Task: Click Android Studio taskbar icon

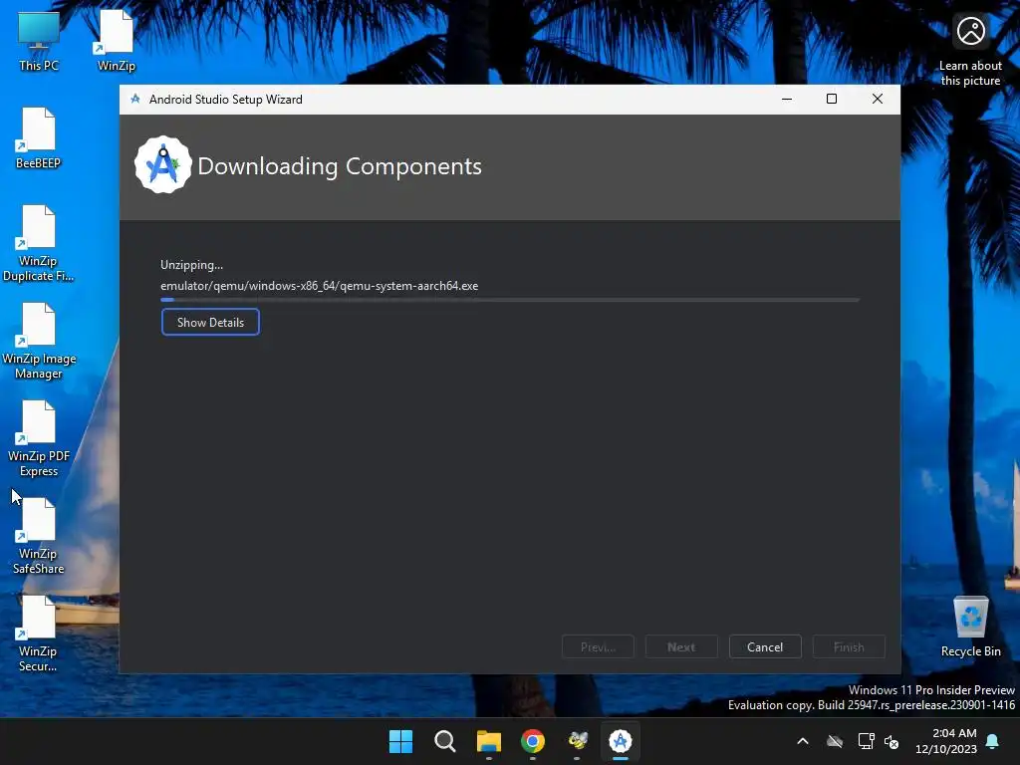Action: tap(621, 741)
